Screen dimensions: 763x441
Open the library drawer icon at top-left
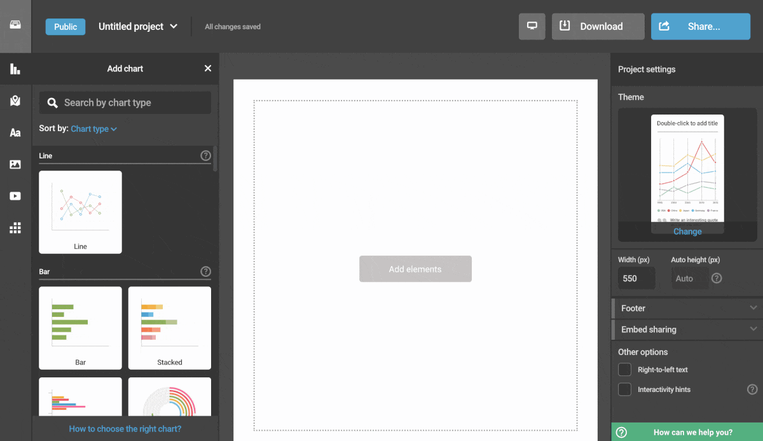pyautogui.click(x=15, y=26)
